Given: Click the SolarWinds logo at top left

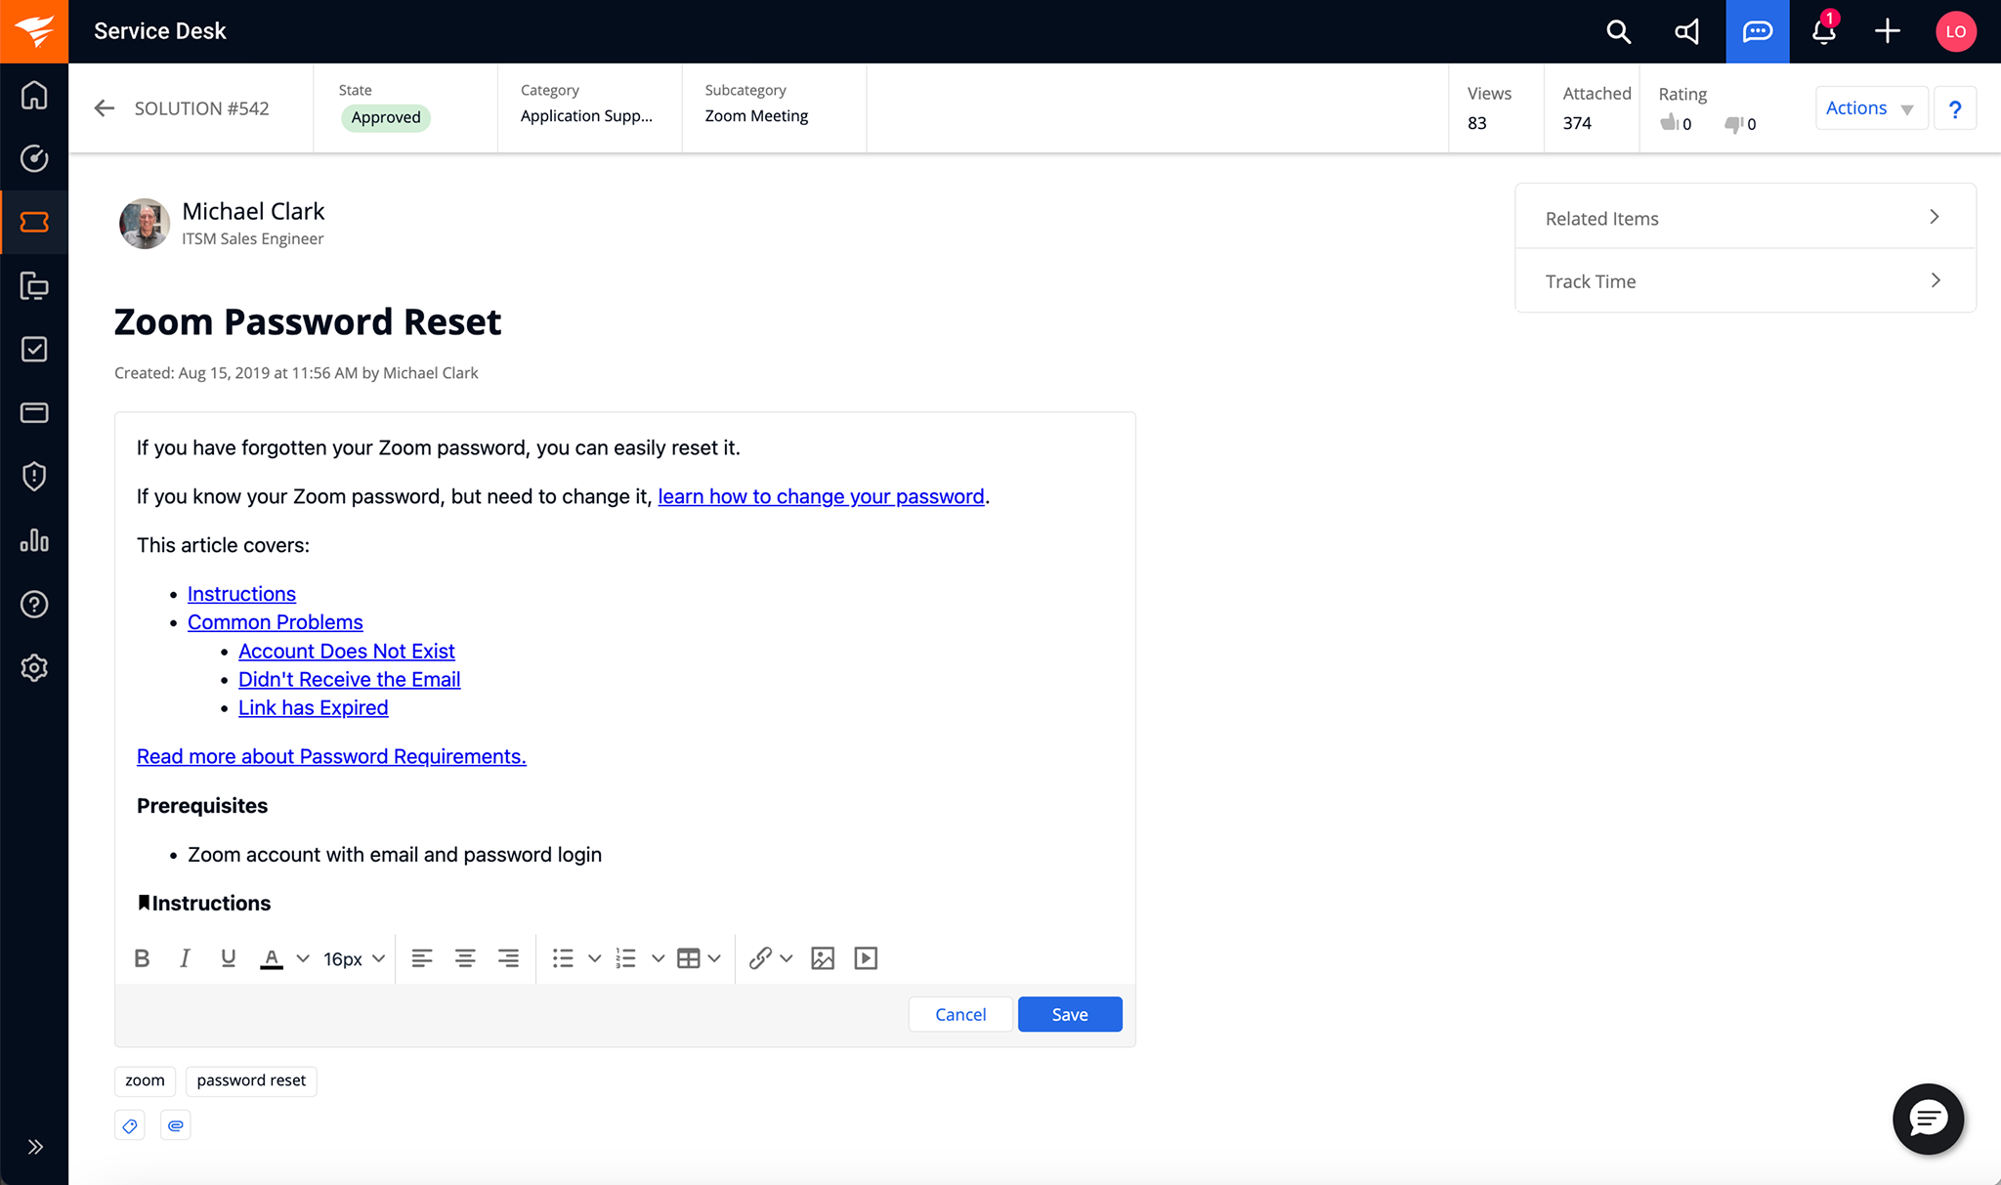Looking at the screenshot, I should tap(34, 31).
